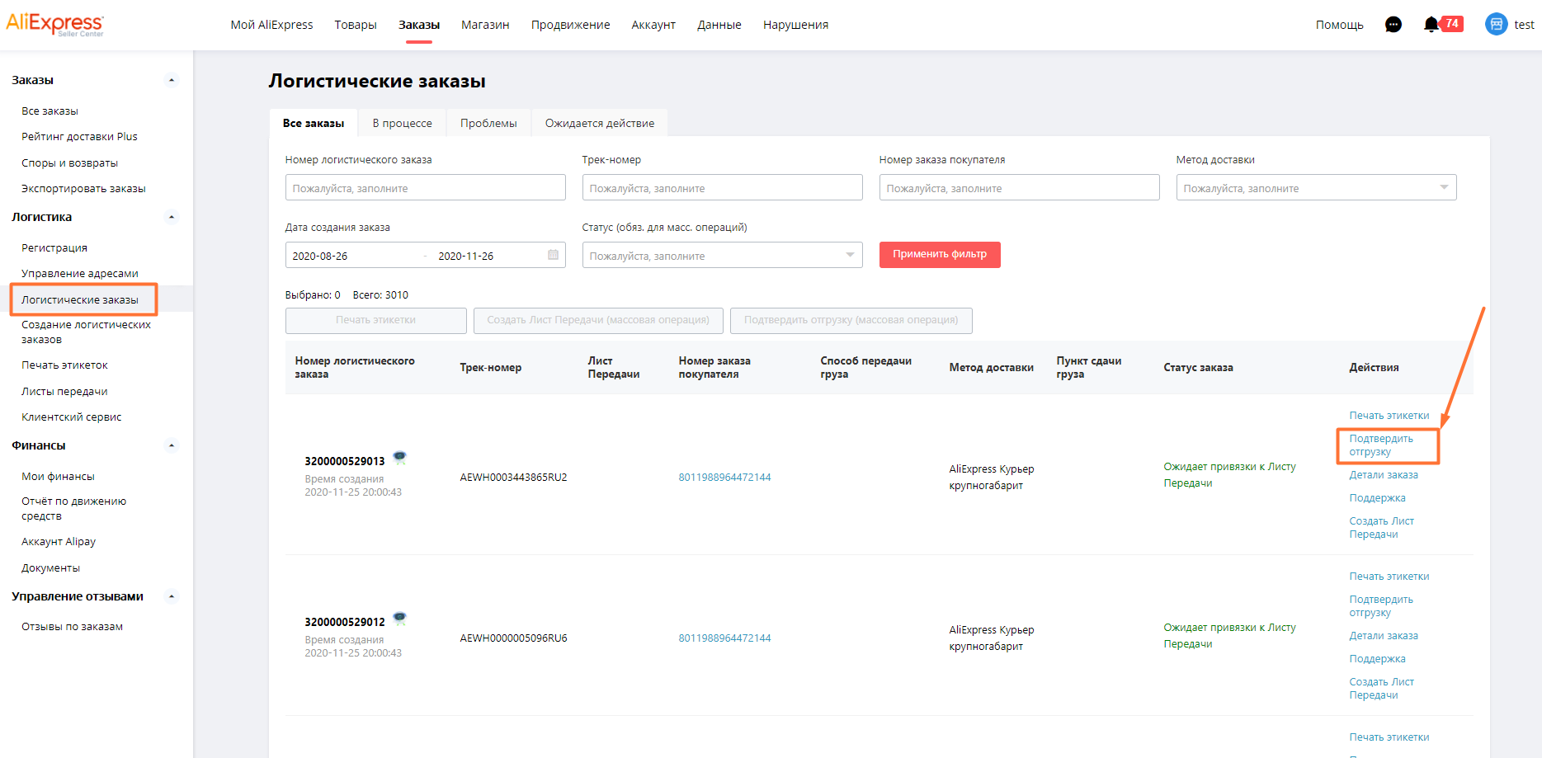Screen dimensions: 1542x758
Task: Open the notifications bell icon
Action: click(x=1431, y=25)
